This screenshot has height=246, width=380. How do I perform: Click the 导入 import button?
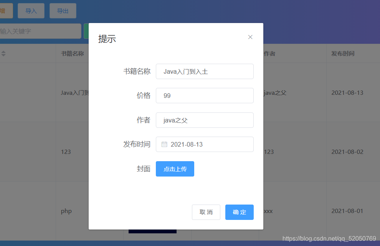(x=31, y=10)
